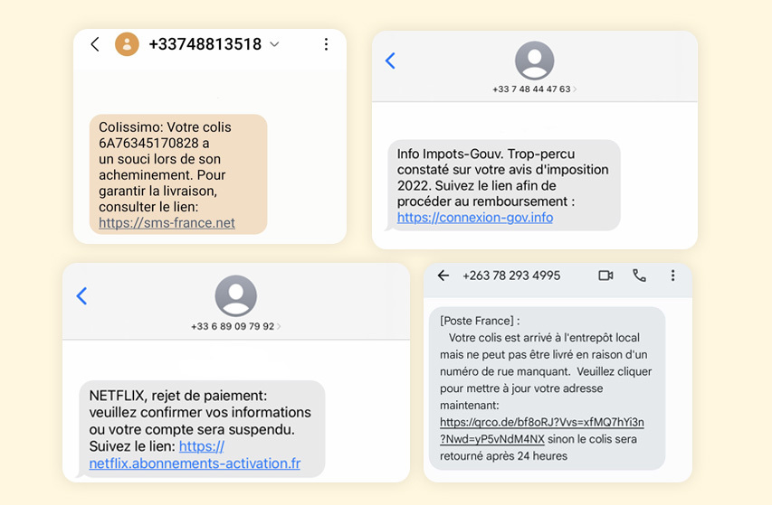Open the sms-france.net link
The image size is (772, 505).
pyautogui.click(x=167, y=223)
